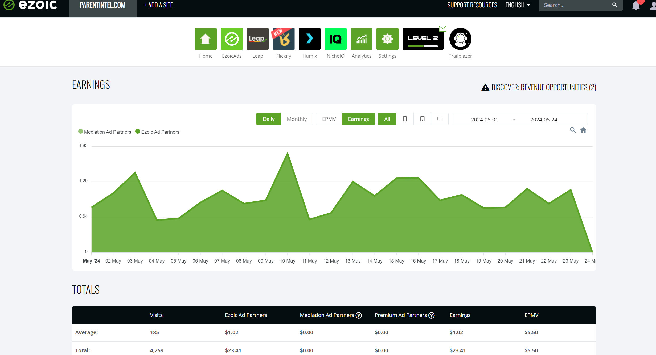The height and width of the screenshot is (355, 656).
Task: Click the 10 May peak on chart
Action: (x=288, y=153)
